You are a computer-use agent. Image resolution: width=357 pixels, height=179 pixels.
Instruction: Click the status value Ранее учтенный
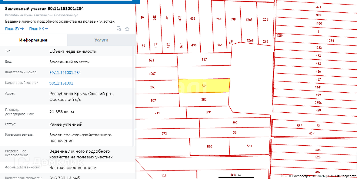click(x=66, y=124)
